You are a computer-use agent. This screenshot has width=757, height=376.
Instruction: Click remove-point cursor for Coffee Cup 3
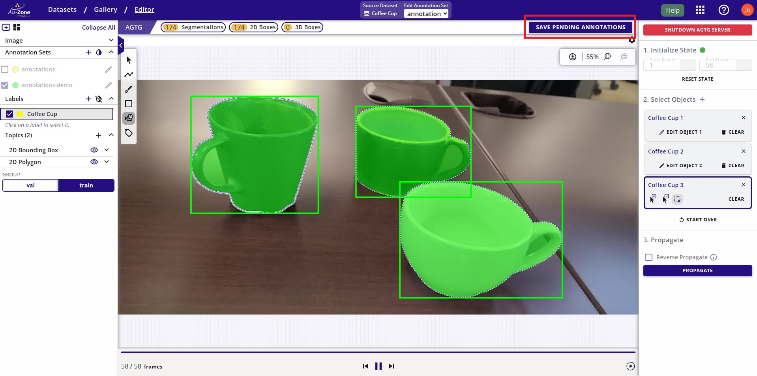(x=665, y=199)
